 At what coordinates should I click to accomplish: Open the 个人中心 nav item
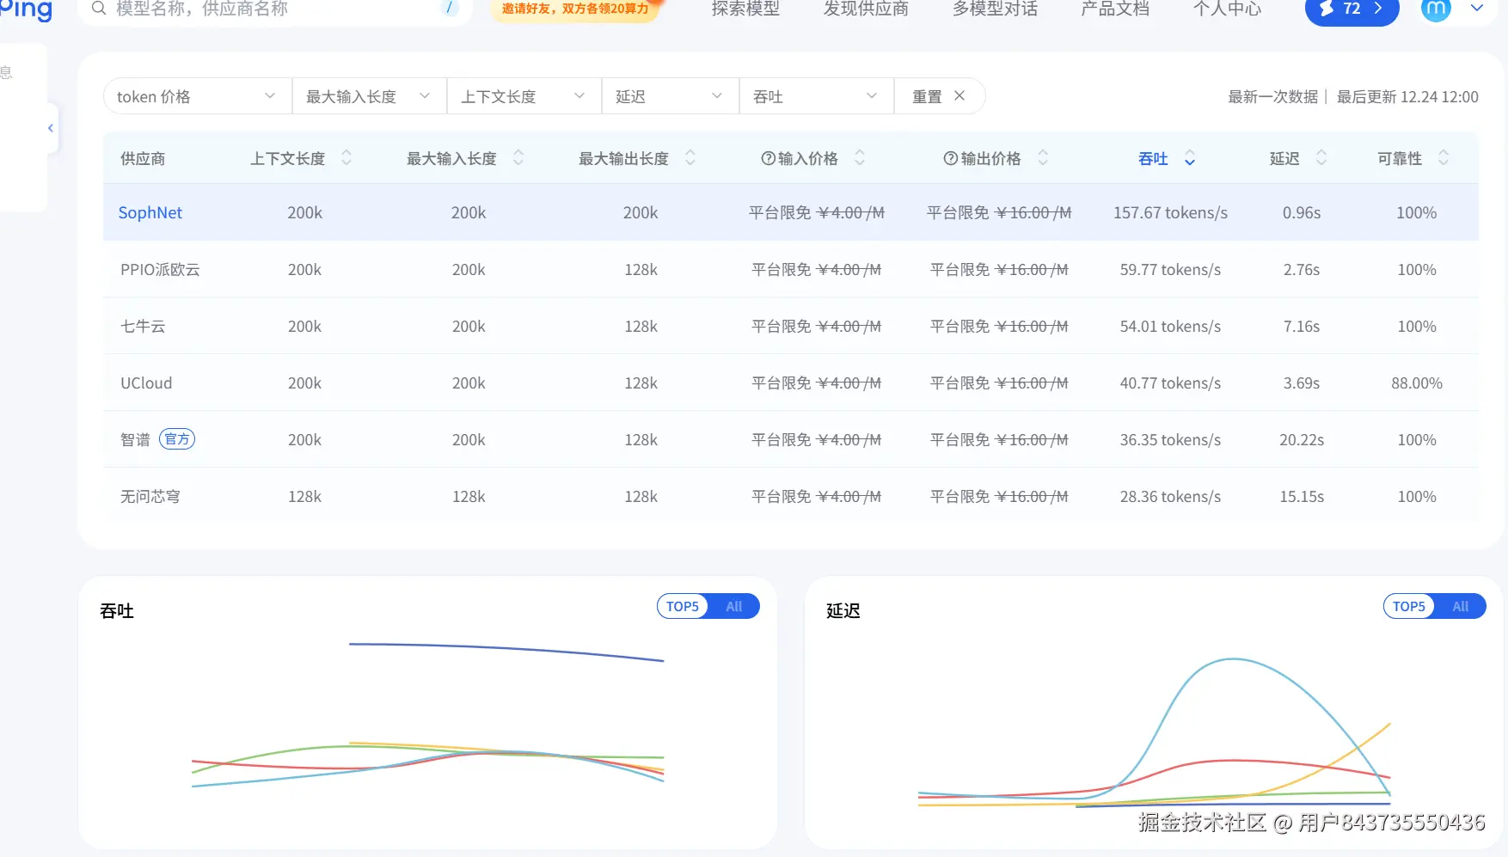pos(1228,9)
